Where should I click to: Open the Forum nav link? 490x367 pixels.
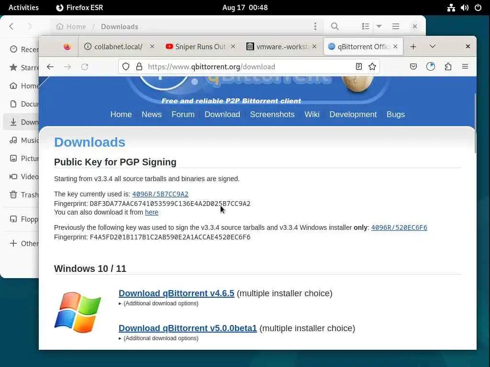click(183, 115)
